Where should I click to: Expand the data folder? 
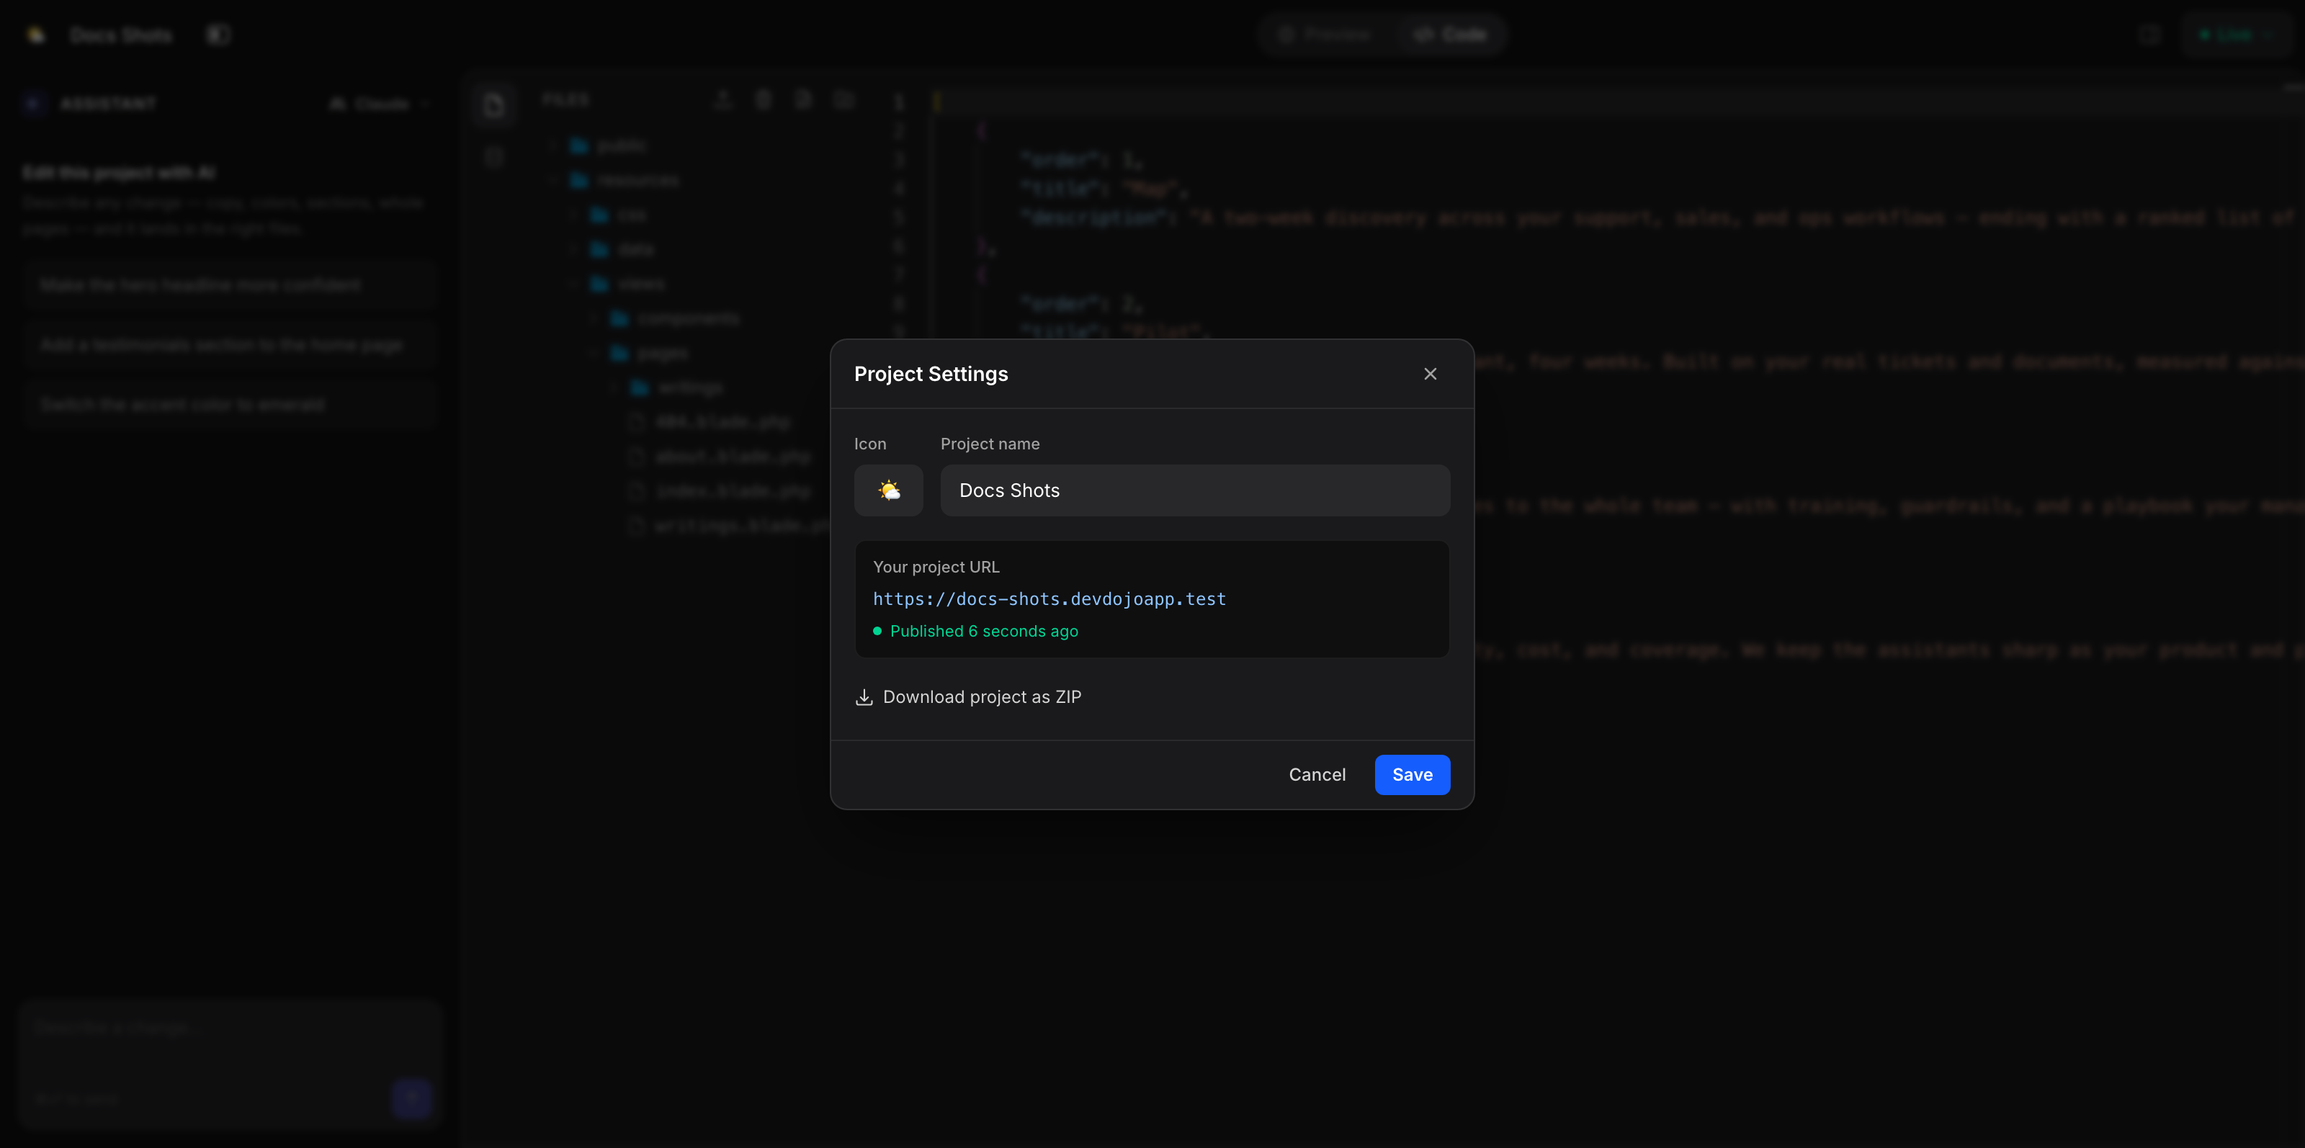click(x=622, y=248)
